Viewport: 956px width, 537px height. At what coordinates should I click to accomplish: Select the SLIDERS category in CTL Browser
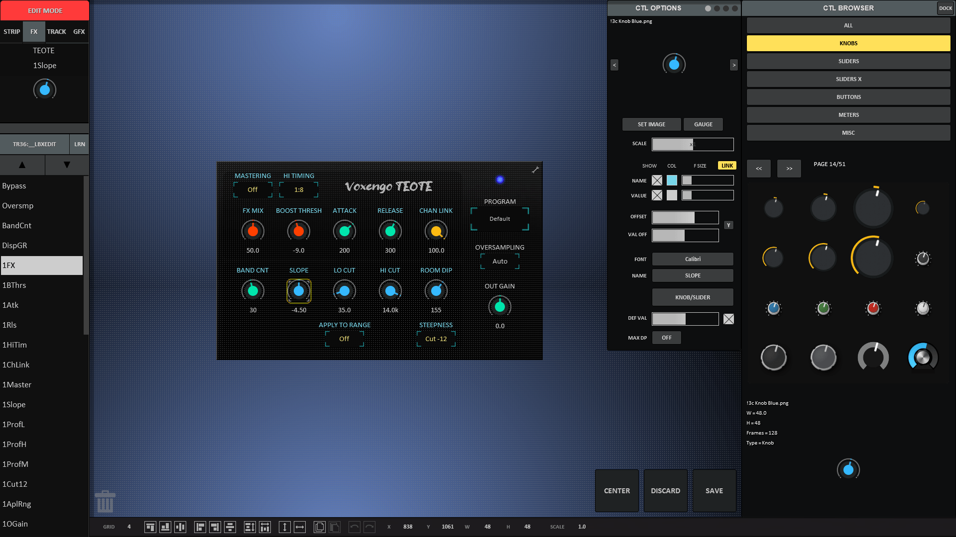848,61
